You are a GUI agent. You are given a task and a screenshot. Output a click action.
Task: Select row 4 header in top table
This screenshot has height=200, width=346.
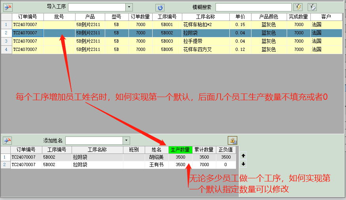pos(6,49)
